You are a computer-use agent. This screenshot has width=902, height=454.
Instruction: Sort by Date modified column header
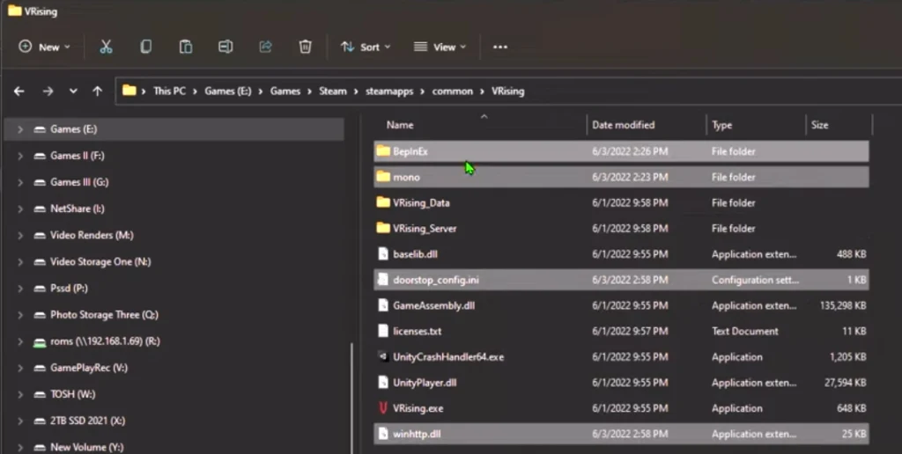pyautogui.click(x=624, y=125)
